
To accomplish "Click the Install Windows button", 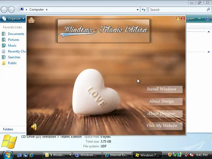I will [x=163, y=89].
